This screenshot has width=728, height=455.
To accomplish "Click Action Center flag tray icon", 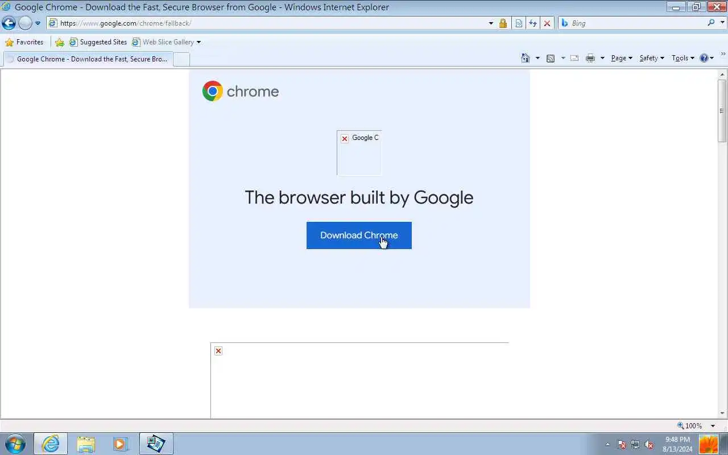I will (622, 445).
